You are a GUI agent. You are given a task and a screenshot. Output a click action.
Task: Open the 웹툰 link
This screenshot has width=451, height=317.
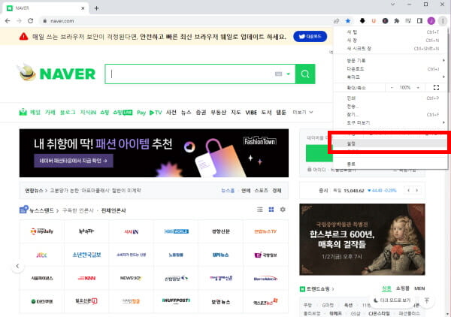(x=281, y=112)
